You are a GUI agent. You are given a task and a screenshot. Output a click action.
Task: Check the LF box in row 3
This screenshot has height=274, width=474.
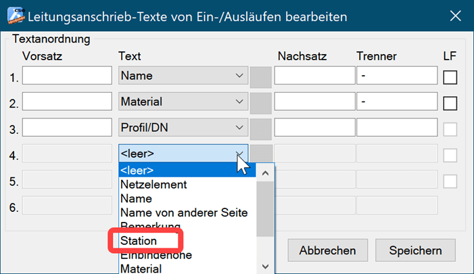coord(450,129)
